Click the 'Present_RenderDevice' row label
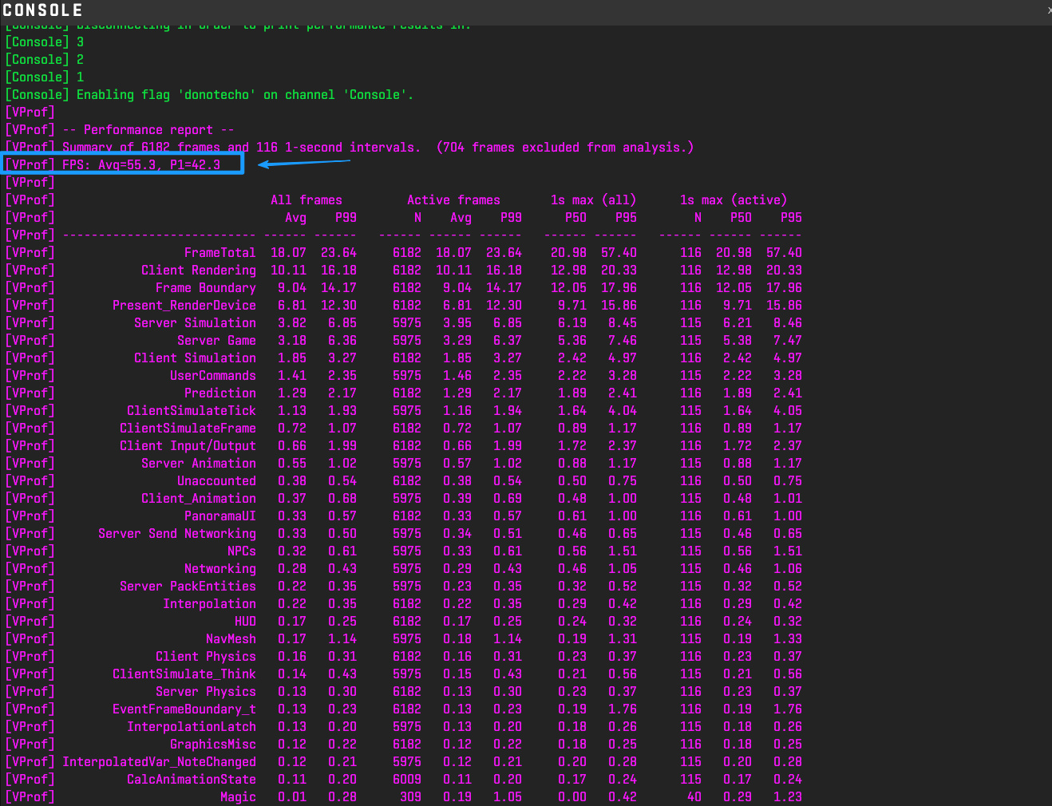This screenshot has height=806, width=1052. click(x=184, y=306)
